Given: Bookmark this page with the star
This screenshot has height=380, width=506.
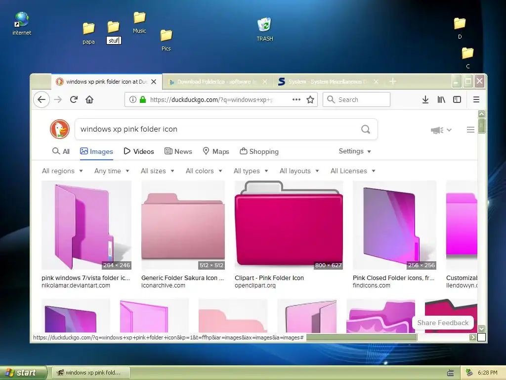Looking at the screenshot, I should pyautogui.click(x=310, y=99).
